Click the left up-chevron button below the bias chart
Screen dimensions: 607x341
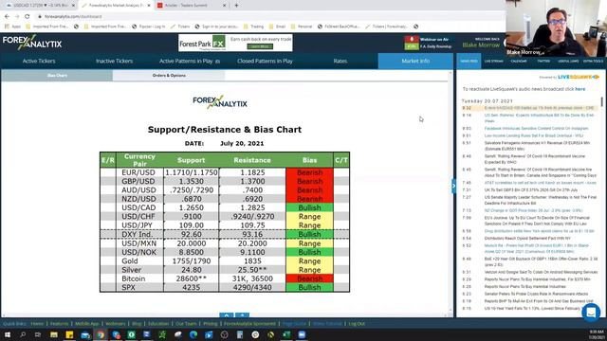click(x=227, y=315)
